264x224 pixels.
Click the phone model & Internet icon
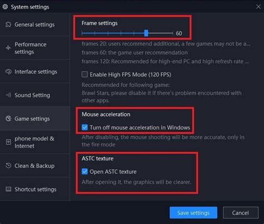pos(8,142)
